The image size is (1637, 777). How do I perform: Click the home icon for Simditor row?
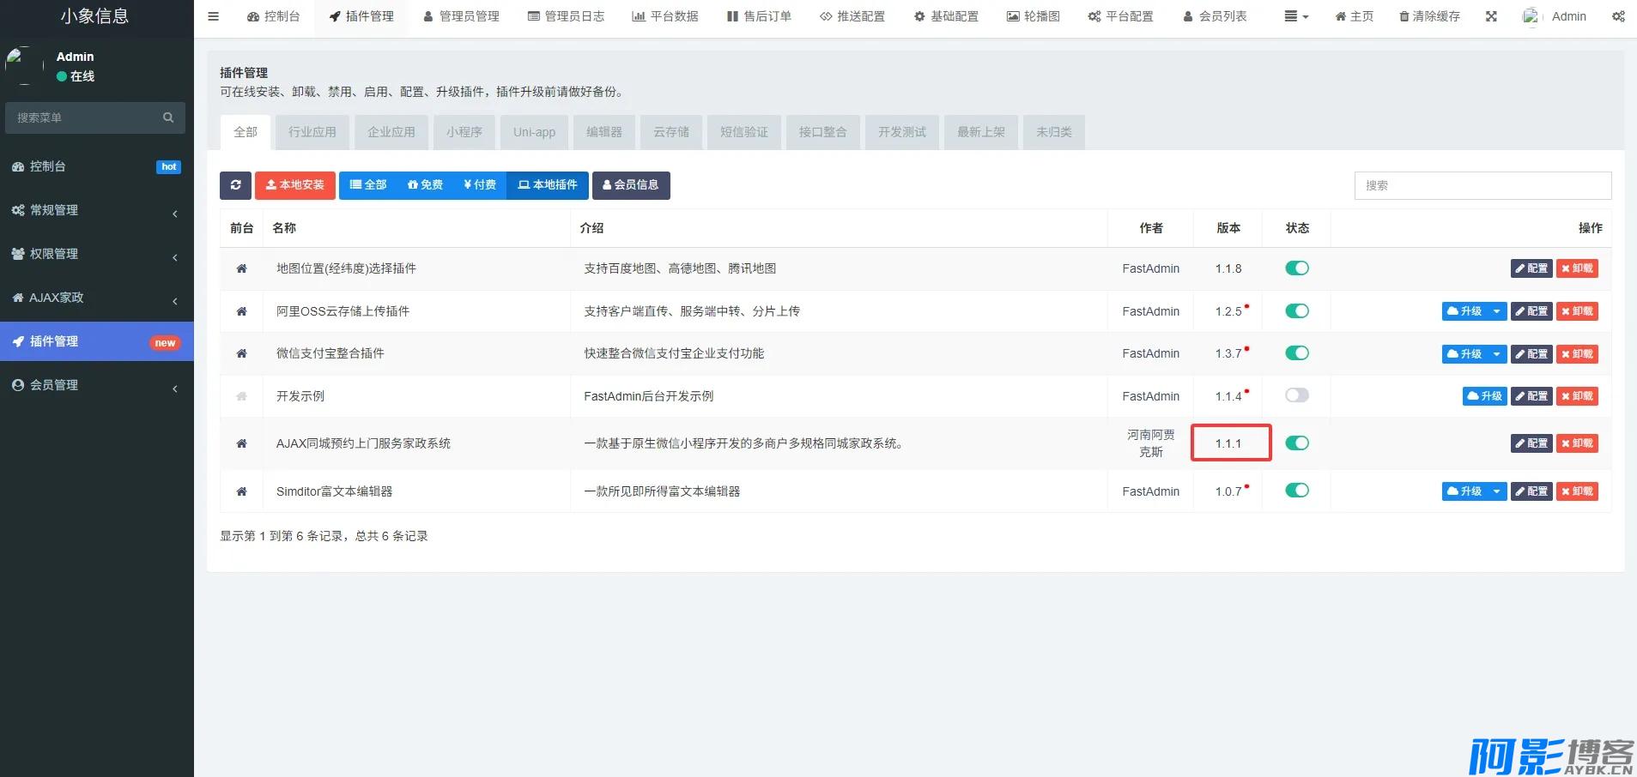point(241,491)
